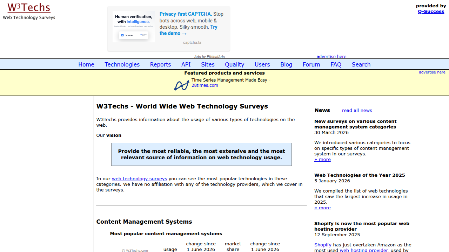Open the 'web technology surveys' link

tap(140, 179)
